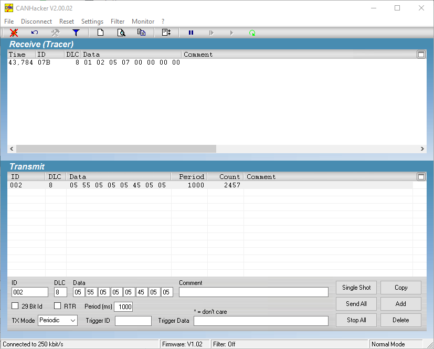Click the settings wrench toolbar icon
Image resolution: width=434 pixels, height=349 pixels.
[x=55, y=33]
